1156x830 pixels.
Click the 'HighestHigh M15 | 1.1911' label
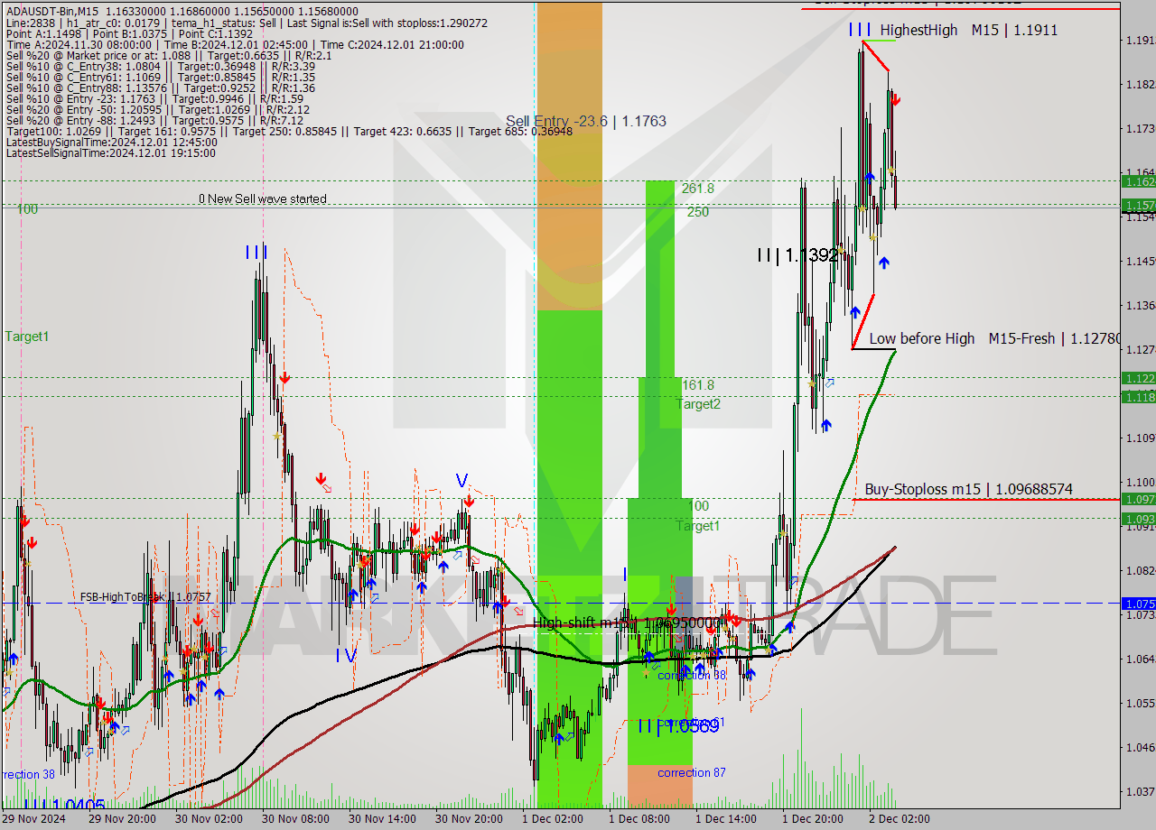[x=969, y=30]
